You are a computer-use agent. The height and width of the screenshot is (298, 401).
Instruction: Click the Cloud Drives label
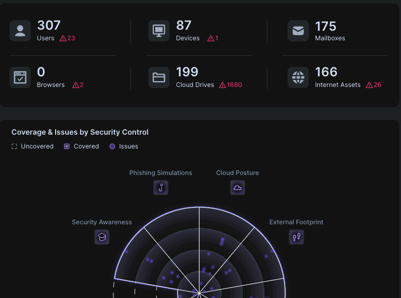(x=195, y=85)
